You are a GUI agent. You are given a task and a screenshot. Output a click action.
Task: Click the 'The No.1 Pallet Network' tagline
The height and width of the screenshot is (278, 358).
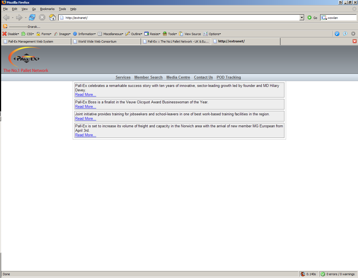pyautogui.click(x=26, y=70)
